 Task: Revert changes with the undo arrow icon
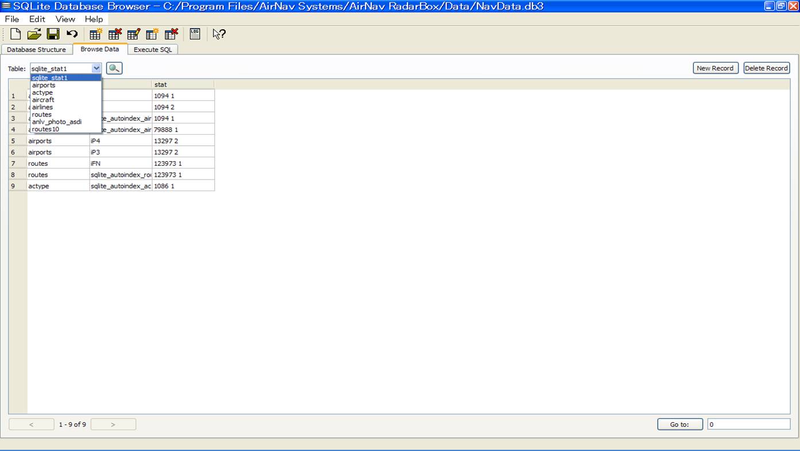click(72, 34)
